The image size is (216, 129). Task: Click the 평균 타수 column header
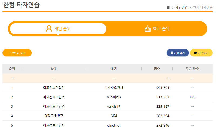point(192,69)
